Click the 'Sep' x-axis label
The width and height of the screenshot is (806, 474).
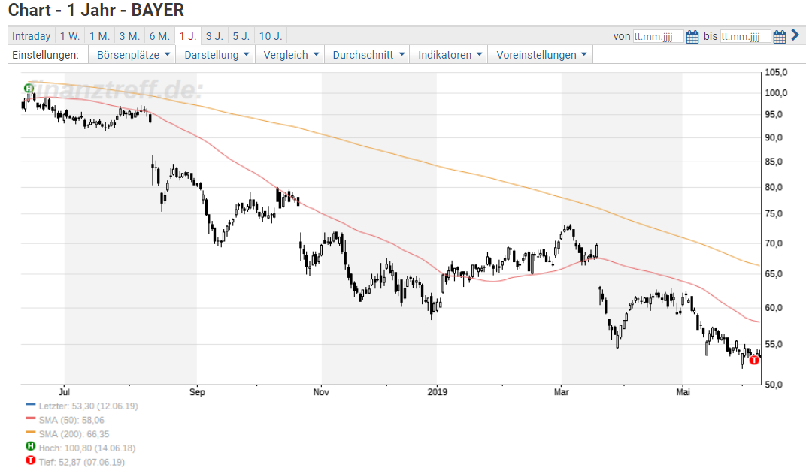(x=197, y=392)
